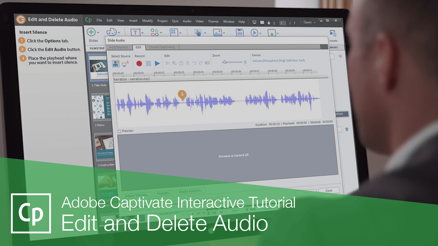
Task: Expand the Slides dropdown arrow
Action: [98, 32]
